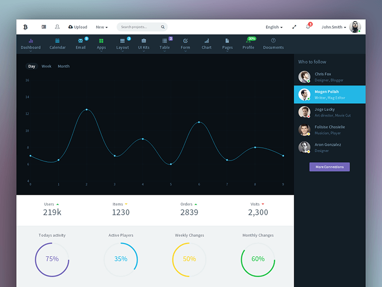
Task: Click the Bitcoin logo icon
Action: tap(25, 27)
